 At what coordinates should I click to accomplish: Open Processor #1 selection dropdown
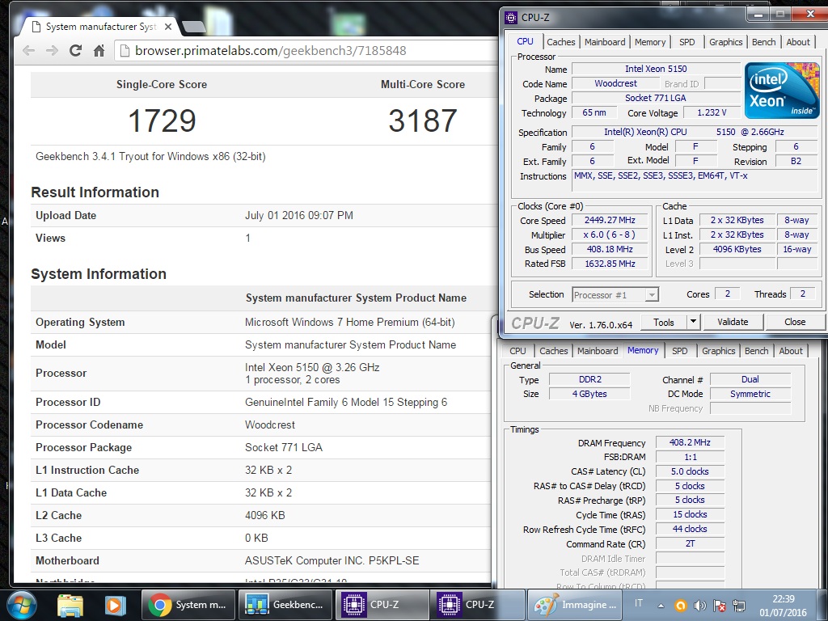point(615,294)
